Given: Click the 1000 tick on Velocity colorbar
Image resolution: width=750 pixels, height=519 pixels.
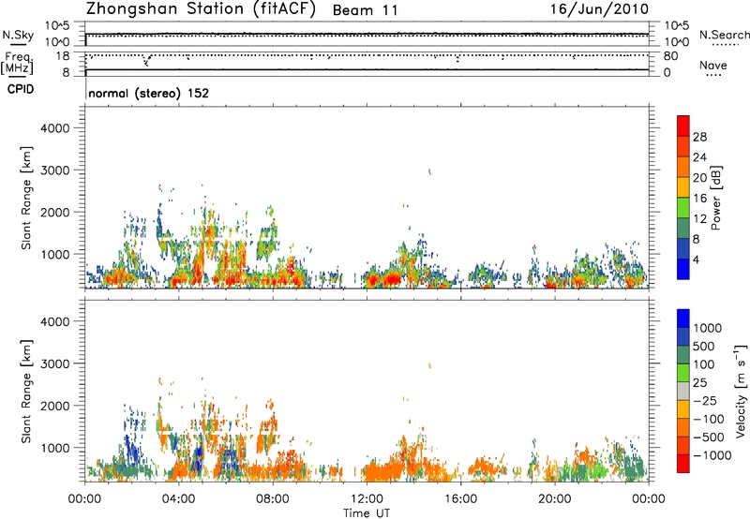Looking at the screenshot, I should tap(707, 328).
